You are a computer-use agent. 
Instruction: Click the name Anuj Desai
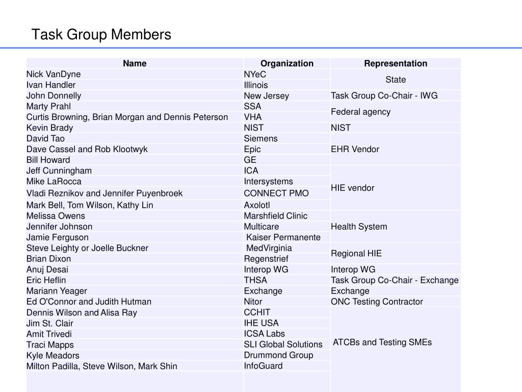click(x=47, y=269)
